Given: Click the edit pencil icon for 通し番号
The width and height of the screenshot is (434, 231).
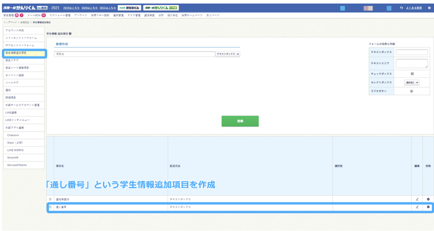Looking at the screenshot, I should click(417, 207).
